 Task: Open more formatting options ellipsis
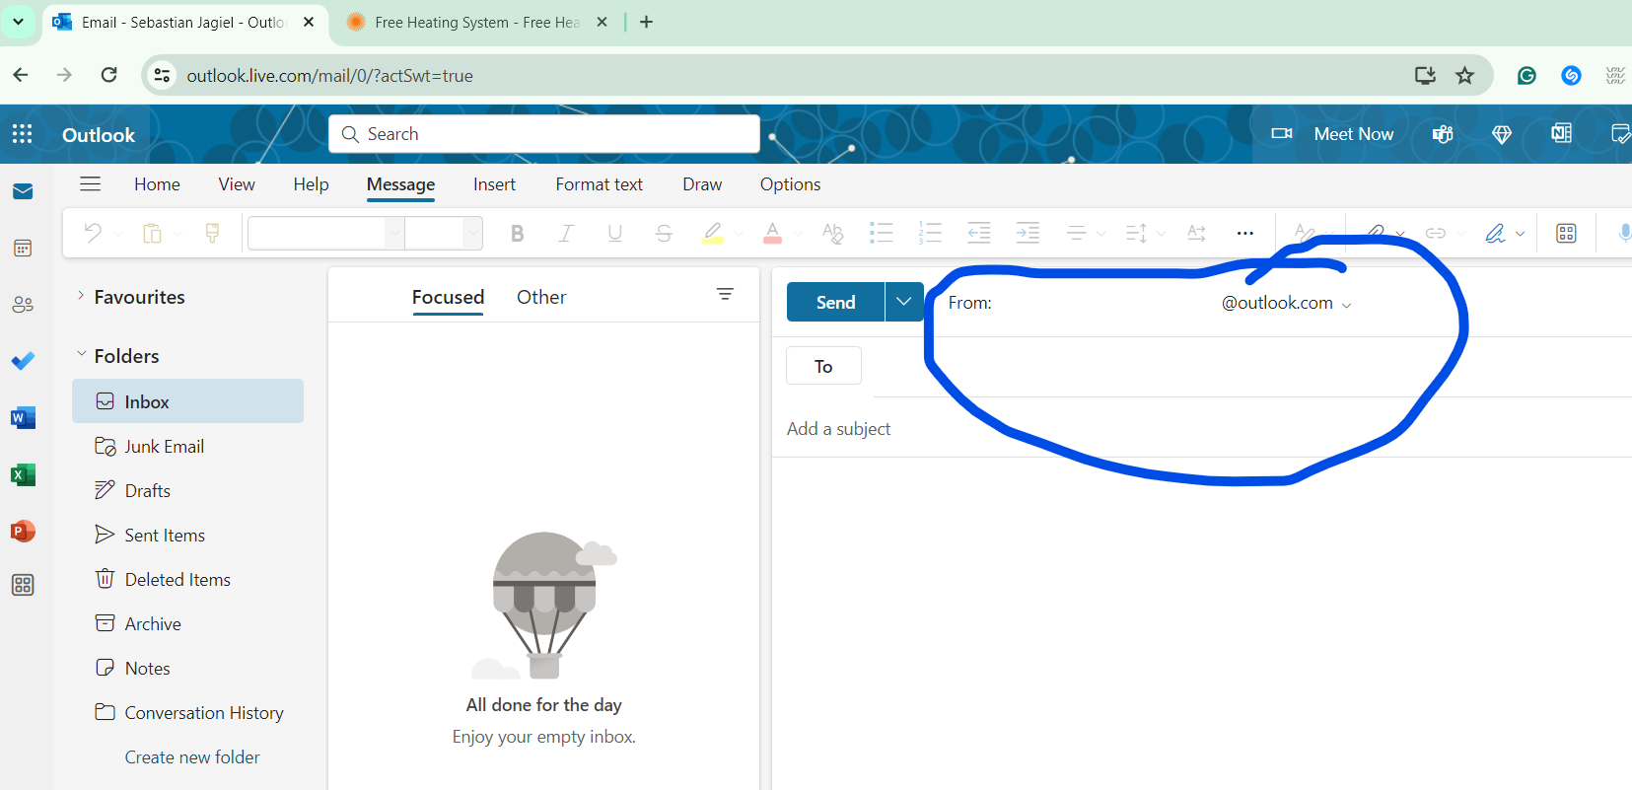(x=1245, y=234)
